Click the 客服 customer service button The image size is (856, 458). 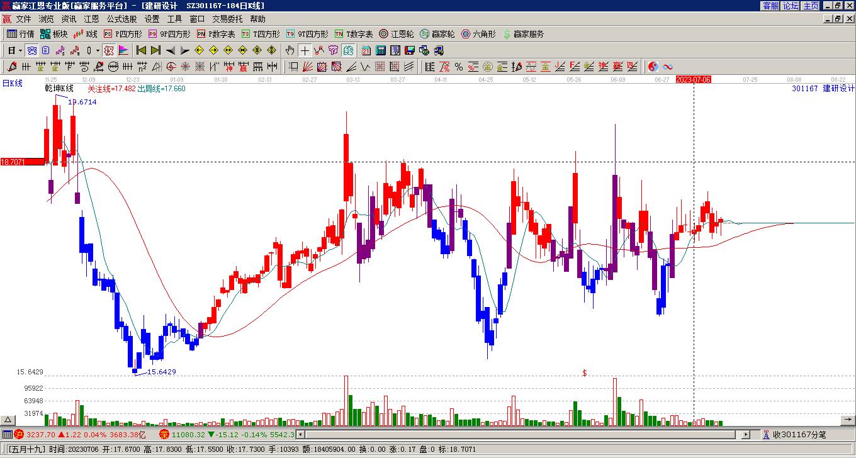(x=770, y=6)
